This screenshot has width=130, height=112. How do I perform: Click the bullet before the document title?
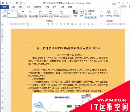[x=27, y=48]
